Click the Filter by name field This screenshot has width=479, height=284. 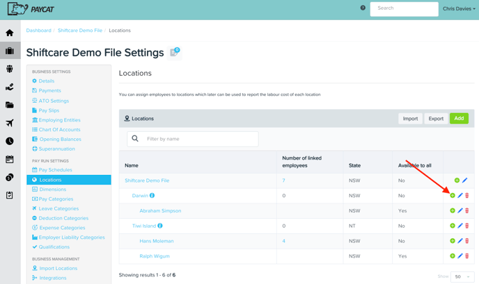coord(193,139)
